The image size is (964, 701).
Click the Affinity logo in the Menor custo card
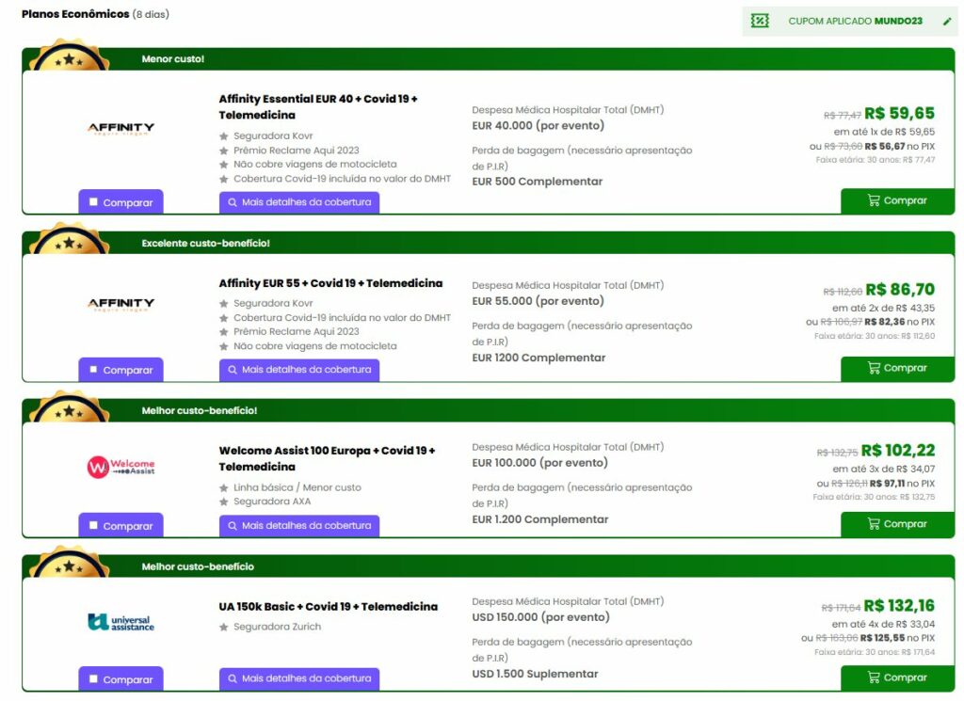tap(121, 128)
